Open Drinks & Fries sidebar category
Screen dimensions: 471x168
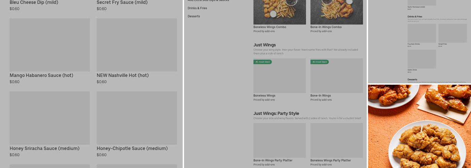coord(197,8)
